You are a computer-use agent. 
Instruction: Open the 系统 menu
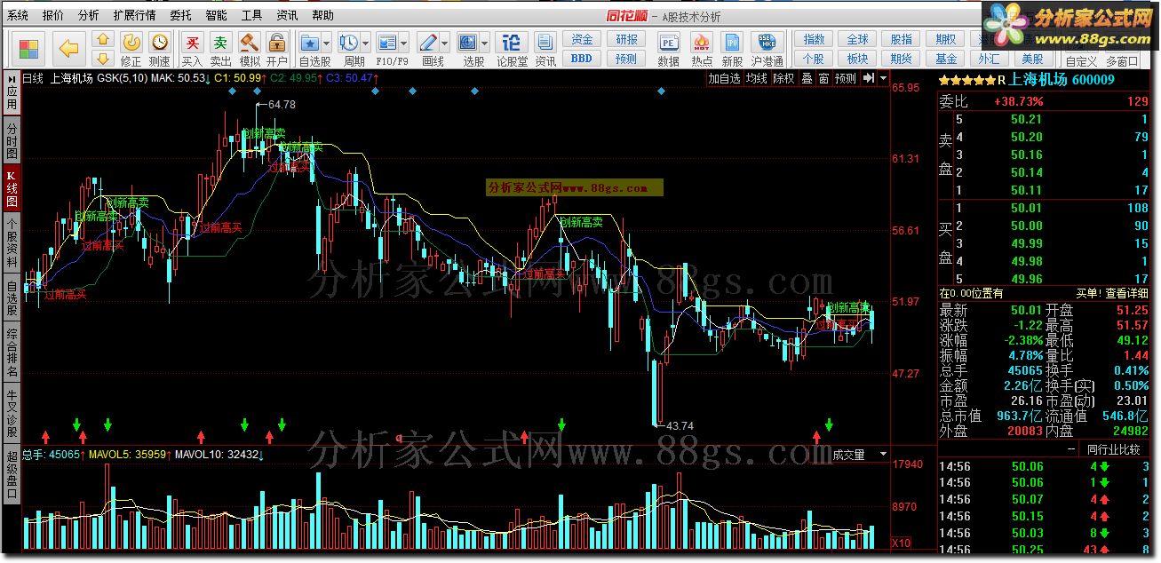[x=18, y=15]
